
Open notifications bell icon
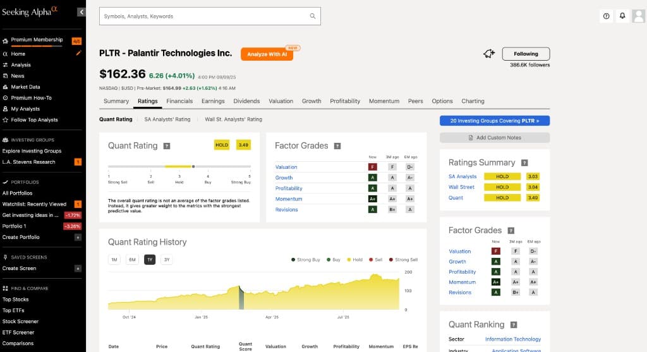(x=622, y=16)
